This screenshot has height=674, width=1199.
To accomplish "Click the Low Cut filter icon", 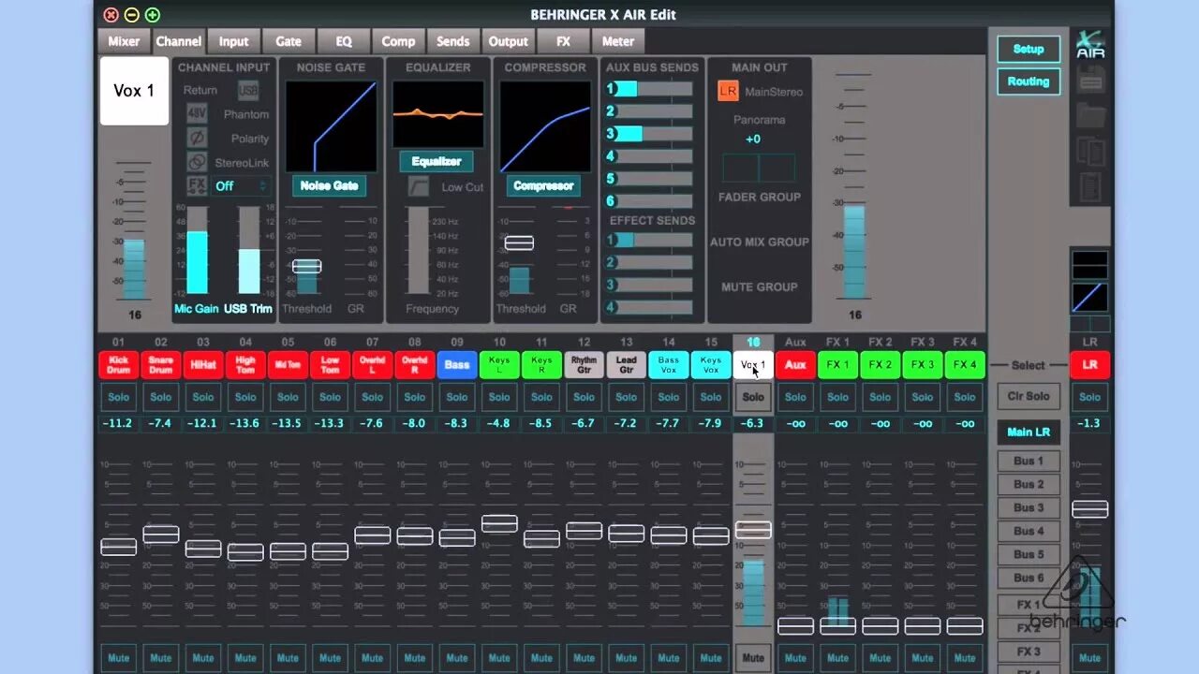I will click(418, 186).
